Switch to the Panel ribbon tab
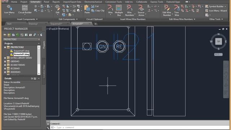The image size is (231, 130). click(x=47, y=2)
